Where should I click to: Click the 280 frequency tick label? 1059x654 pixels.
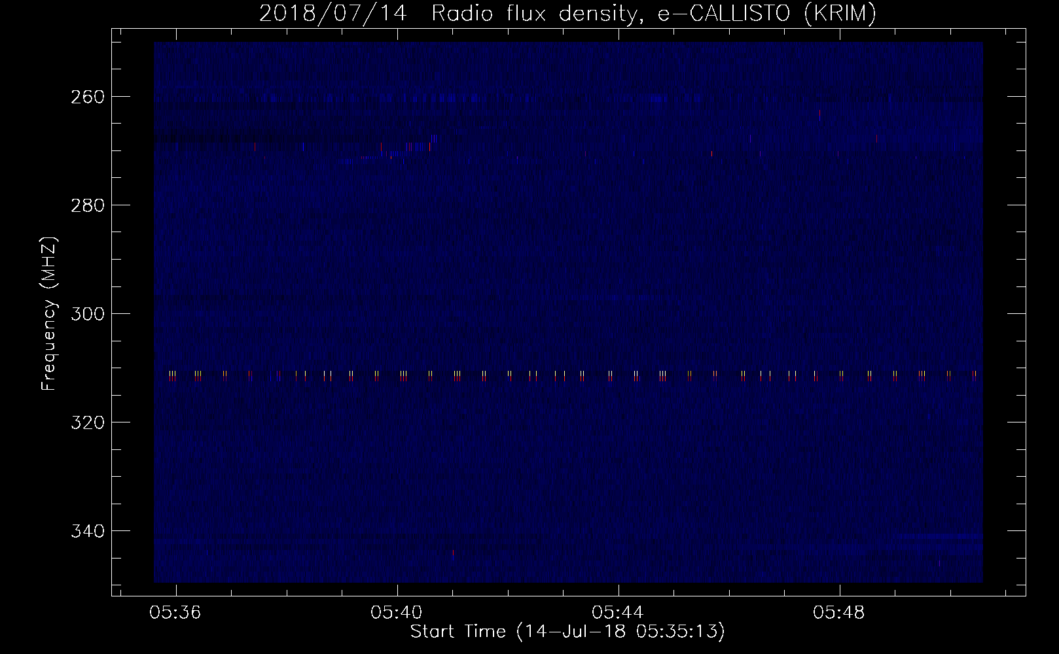87,205
